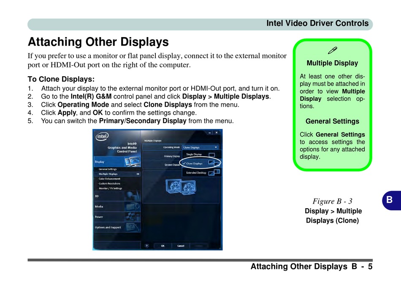Expand the Multiple Displays arrow in sidebar

click(x=138, y=174)
